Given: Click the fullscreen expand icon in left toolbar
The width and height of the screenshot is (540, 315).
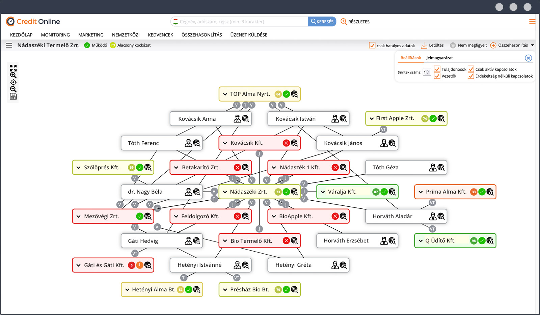Looking at the screenshot, I should point(13,68).
